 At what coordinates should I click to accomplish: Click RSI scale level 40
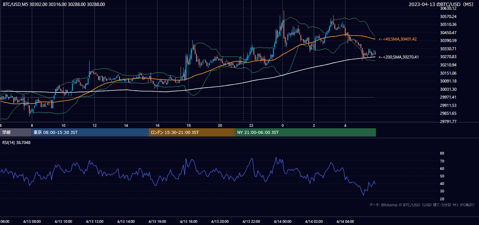442,183
